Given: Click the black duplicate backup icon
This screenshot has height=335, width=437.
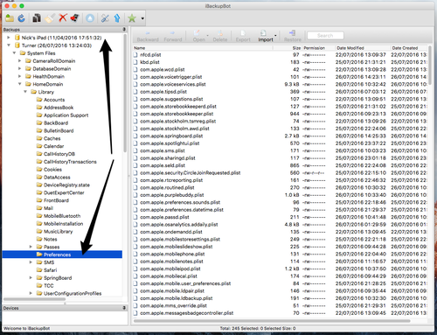Looking at the screenshot, I should [37, 18].
